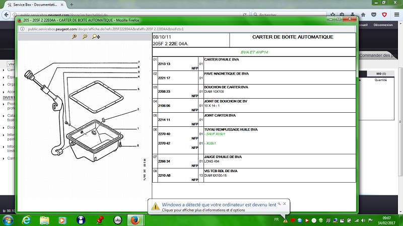Click the warning icon in notification balloon
Viewport: 403px width, 226px height.
point(155,206)
